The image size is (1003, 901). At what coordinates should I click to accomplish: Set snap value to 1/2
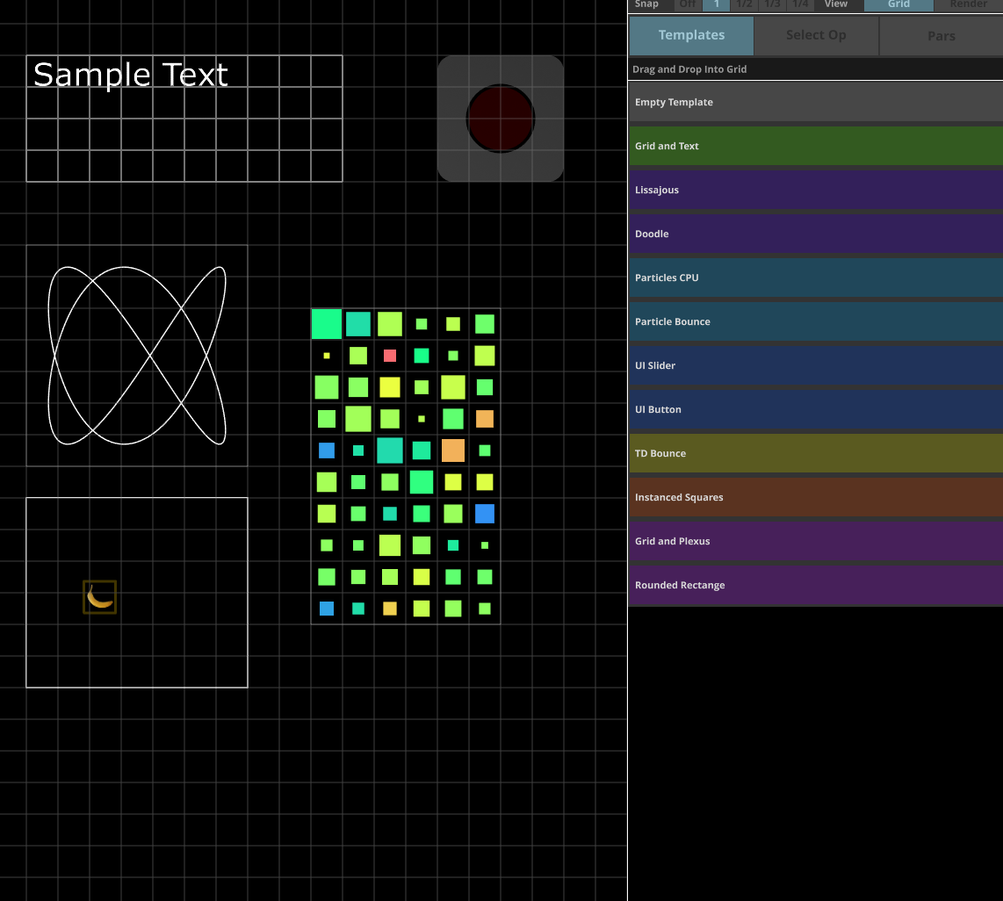(744, 4)
